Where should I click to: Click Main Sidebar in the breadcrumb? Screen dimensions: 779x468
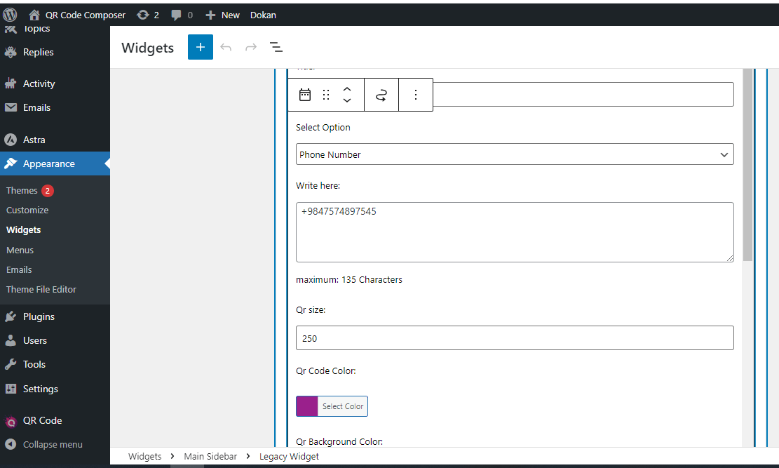(210, 456)
